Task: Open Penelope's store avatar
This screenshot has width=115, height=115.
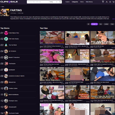Action: (x=6, y=101)
